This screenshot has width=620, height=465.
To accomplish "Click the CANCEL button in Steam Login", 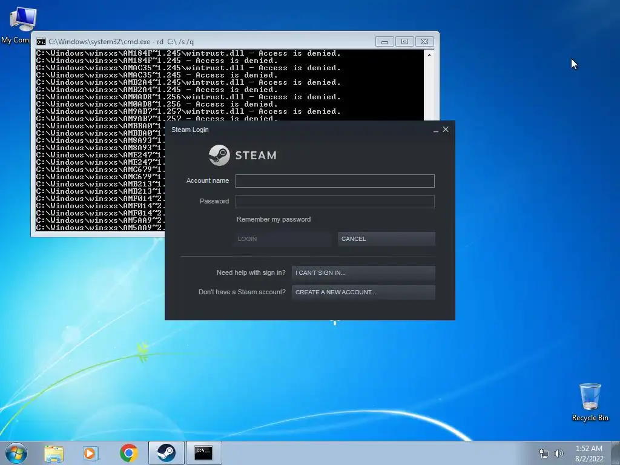I will [386, 239].
